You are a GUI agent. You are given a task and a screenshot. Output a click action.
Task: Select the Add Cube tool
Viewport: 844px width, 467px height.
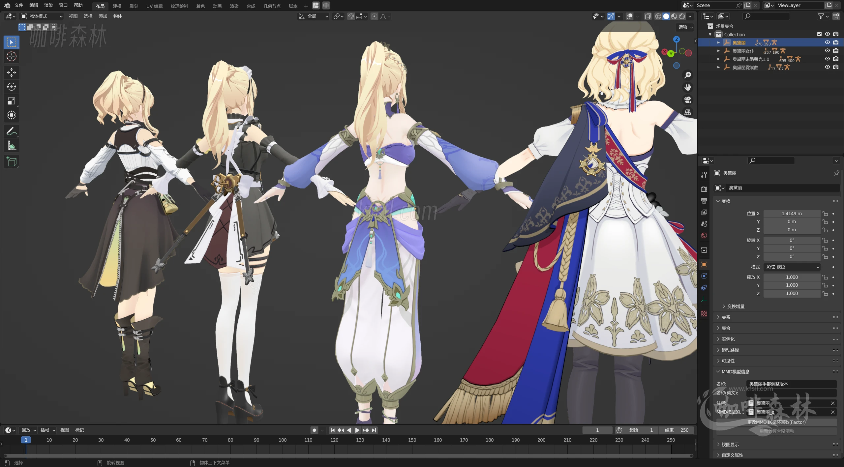(x=12, y=161)
